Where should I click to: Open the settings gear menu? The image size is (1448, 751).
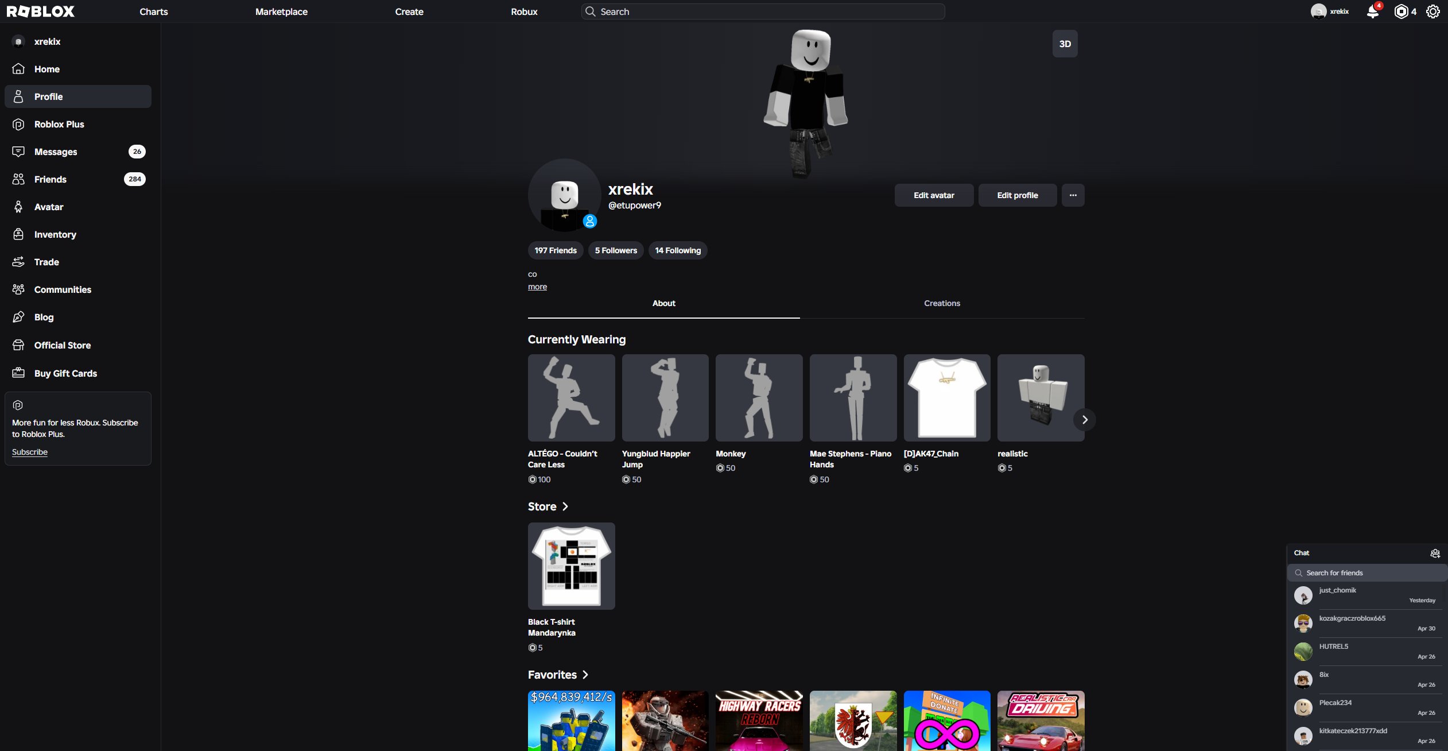[1433, 11]
